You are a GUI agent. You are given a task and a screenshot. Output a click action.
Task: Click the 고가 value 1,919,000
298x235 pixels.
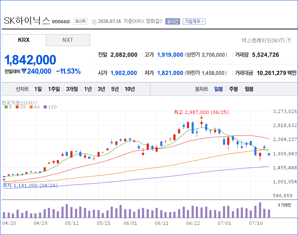[x=170, y=55]
